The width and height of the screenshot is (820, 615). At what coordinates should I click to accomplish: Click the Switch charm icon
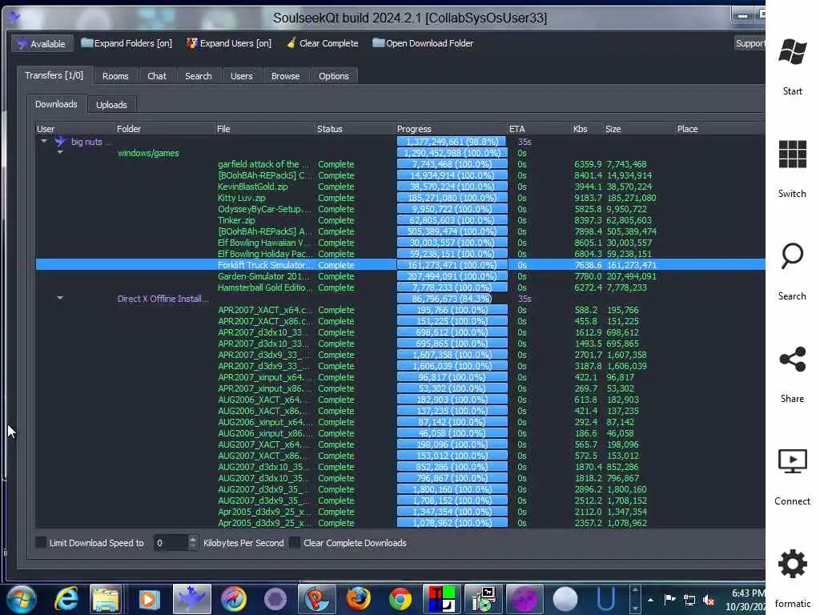pos(792,154)
